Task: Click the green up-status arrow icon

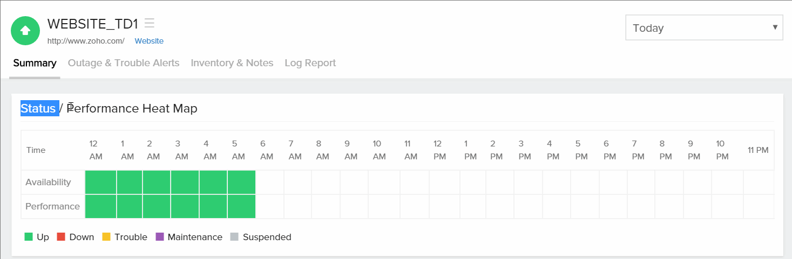Action: tap(25, 31)
